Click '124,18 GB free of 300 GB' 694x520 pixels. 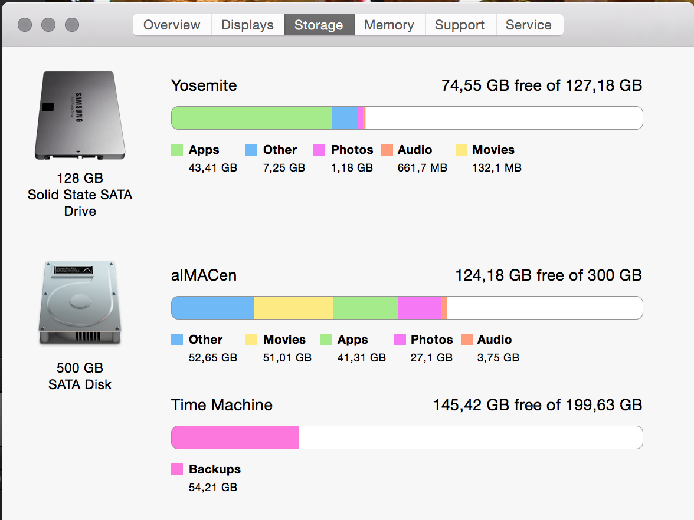(549, 275)
